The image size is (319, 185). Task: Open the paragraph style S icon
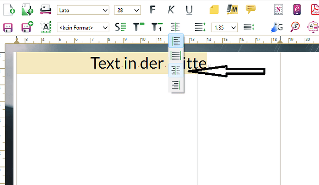coord(121,27)
